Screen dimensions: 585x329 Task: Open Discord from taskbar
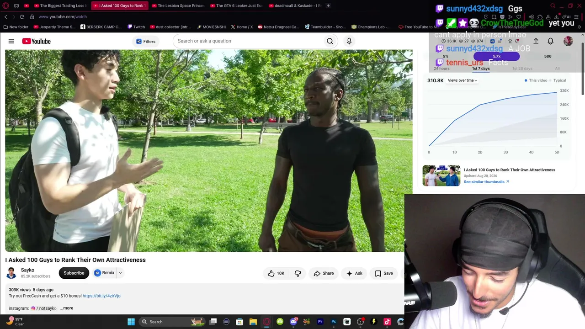click(293, 322)
